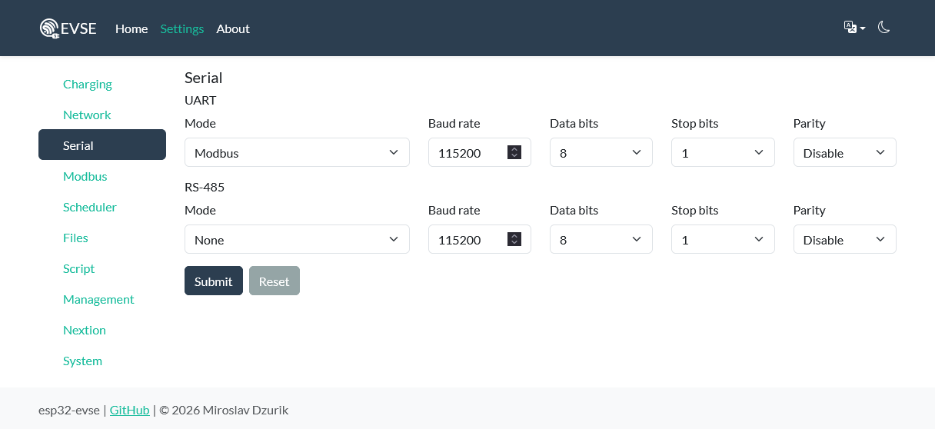
Task: Go to Home in top navigation
Action: 131,28
